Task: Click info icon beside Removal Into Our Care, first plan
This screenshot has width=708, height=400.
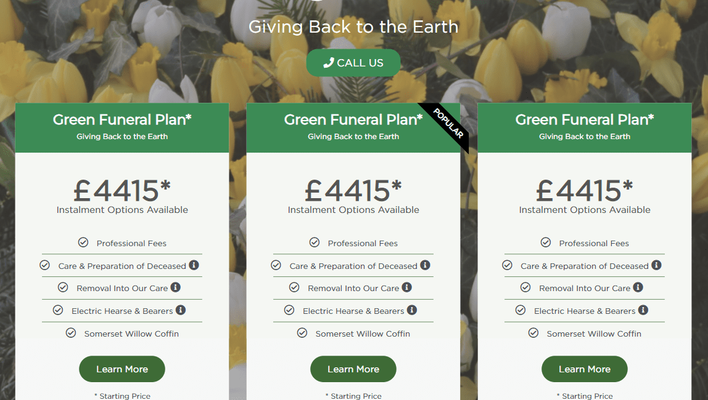Action: (x=175, y=287)
